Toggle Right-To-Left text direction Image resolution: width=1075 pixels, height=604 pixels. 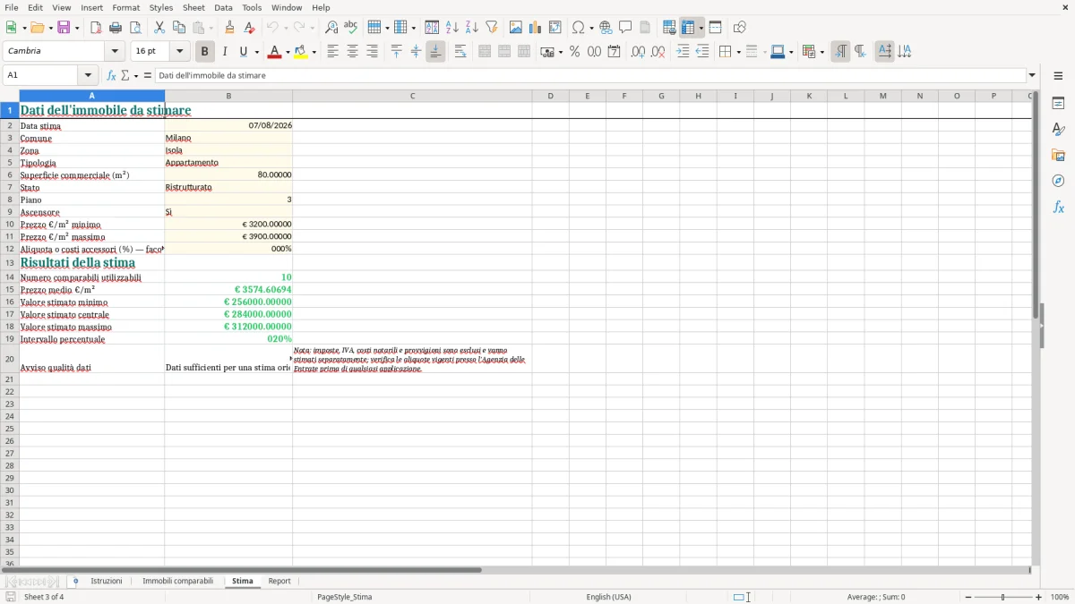[x=860, y=52]
